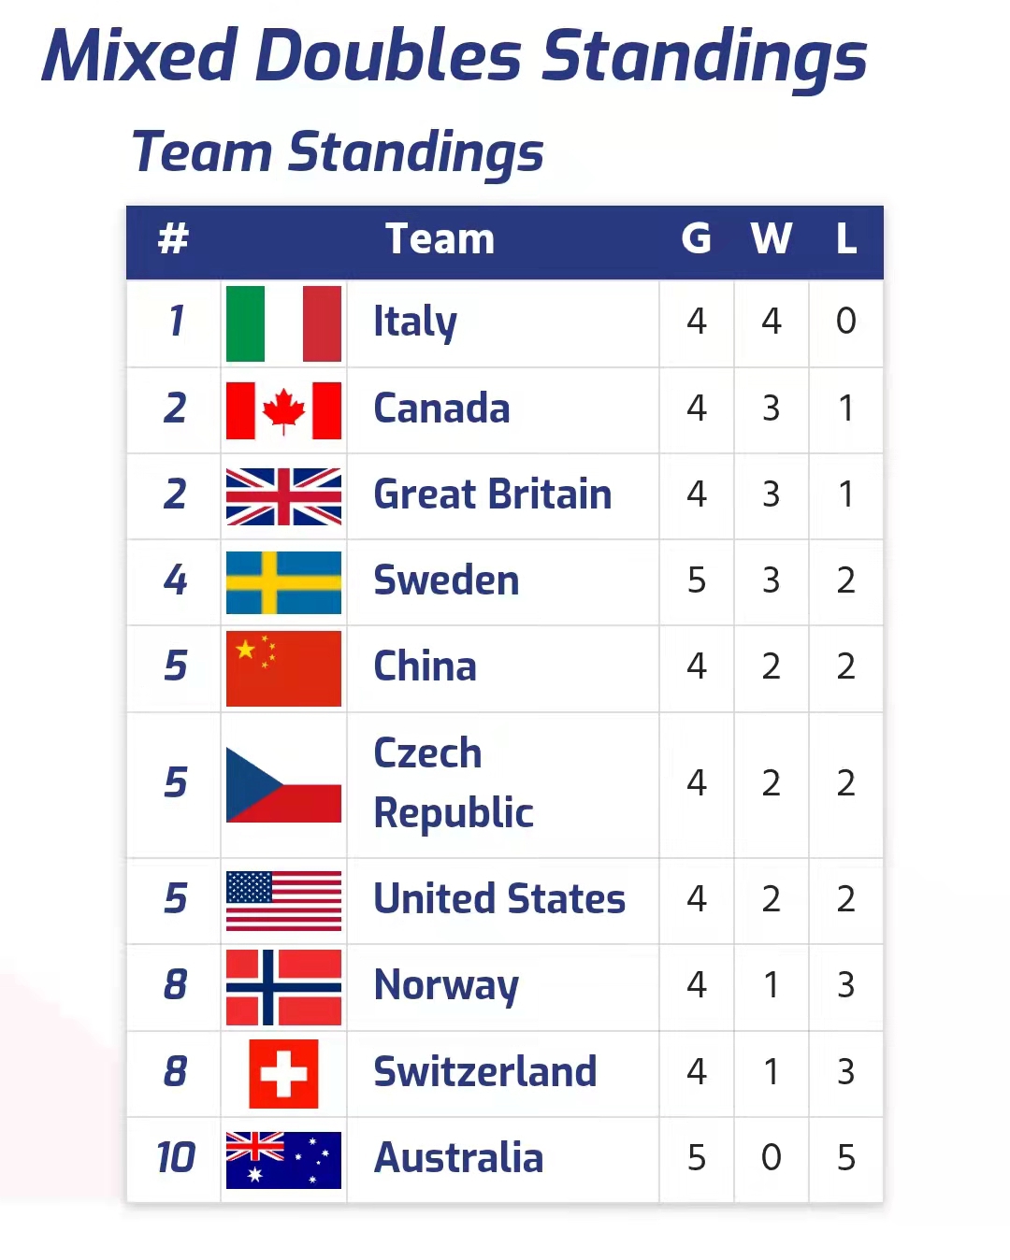Select the Switzerland flag icon
This screenshot has width=1010, height=1260.
pyautogui.click(x=283, y=1073)
